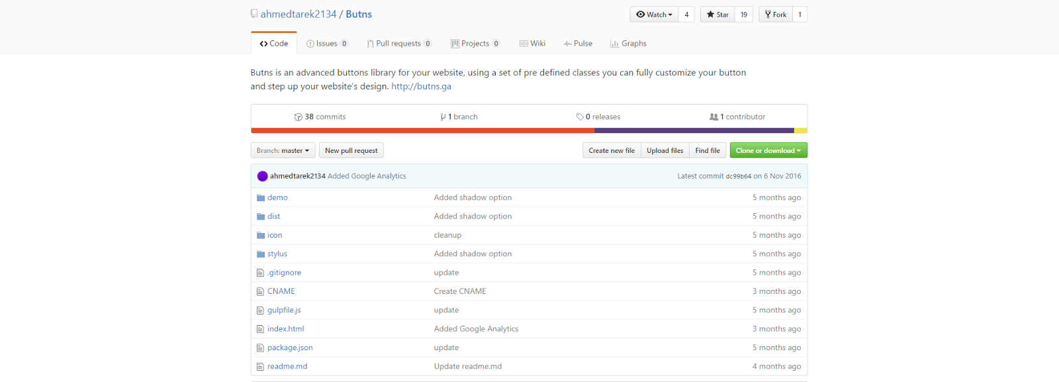Open the demo folder

point(277,198)
